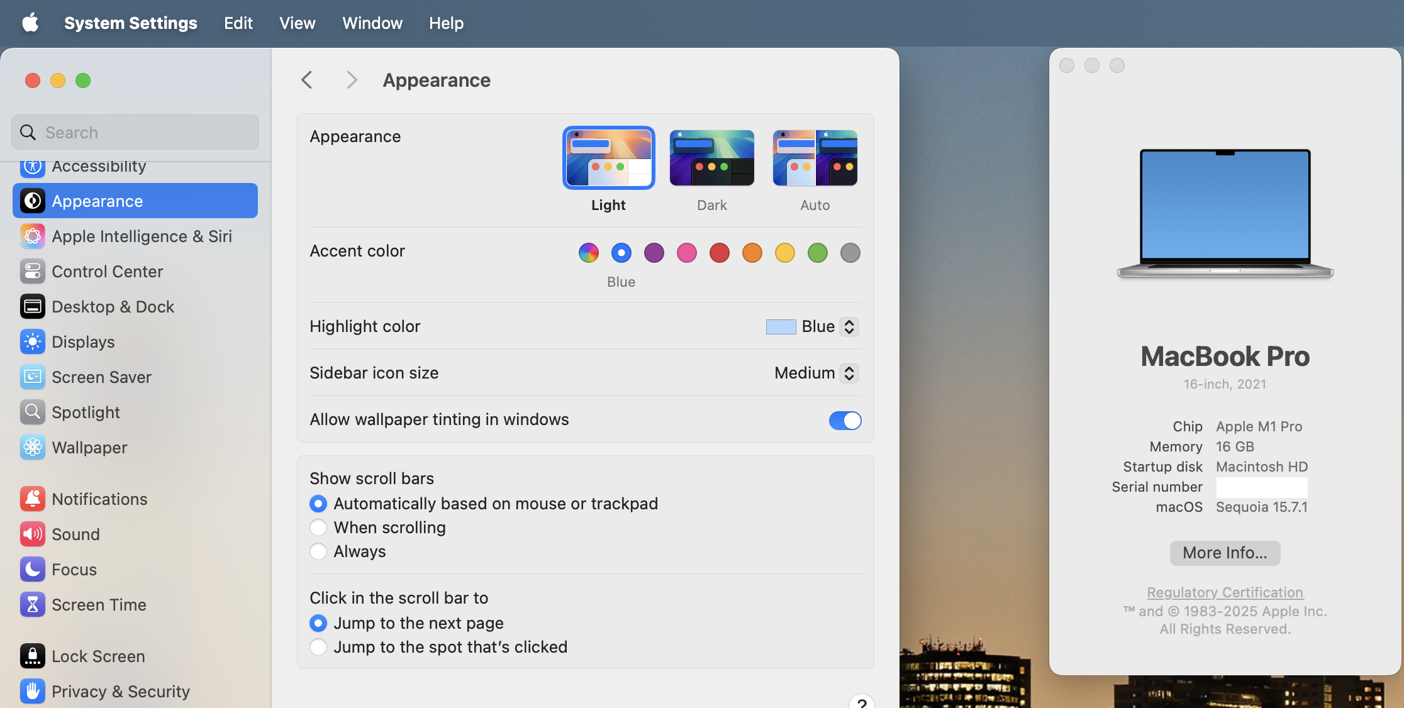Viewport: 1404px width, 708px height.
Task: Open the View menu
Action: (x=297, y=23)
